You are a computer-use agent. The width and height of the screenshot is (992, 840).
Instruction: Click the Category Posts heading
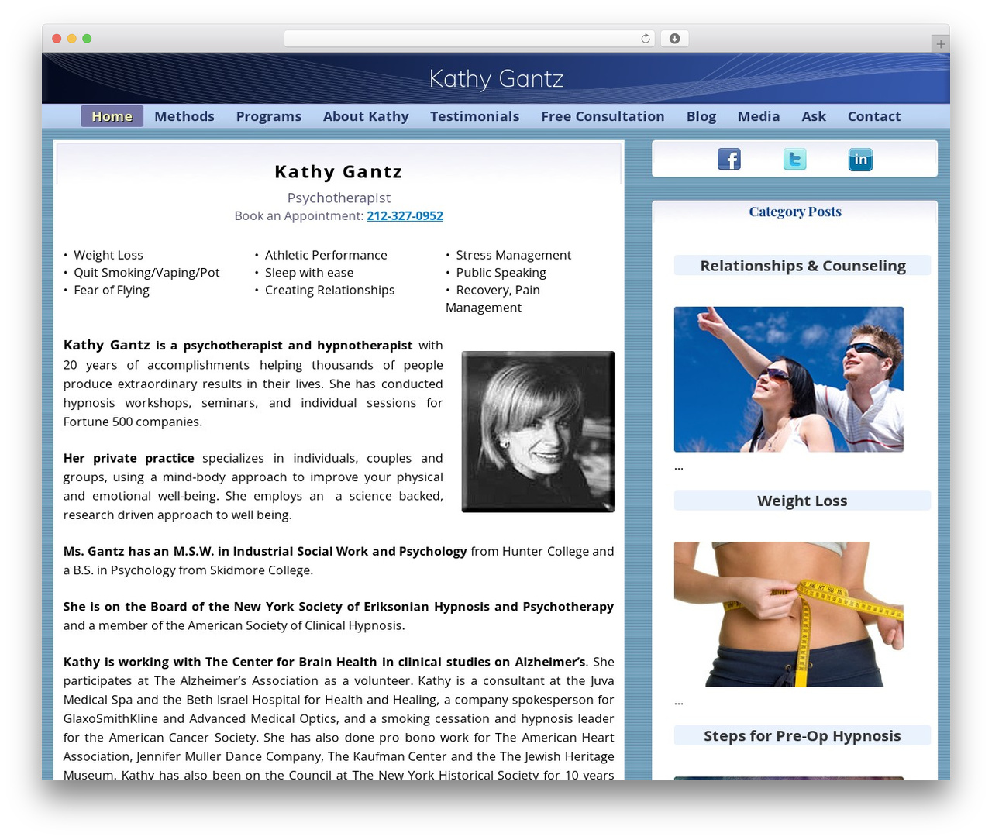[795, 212]
